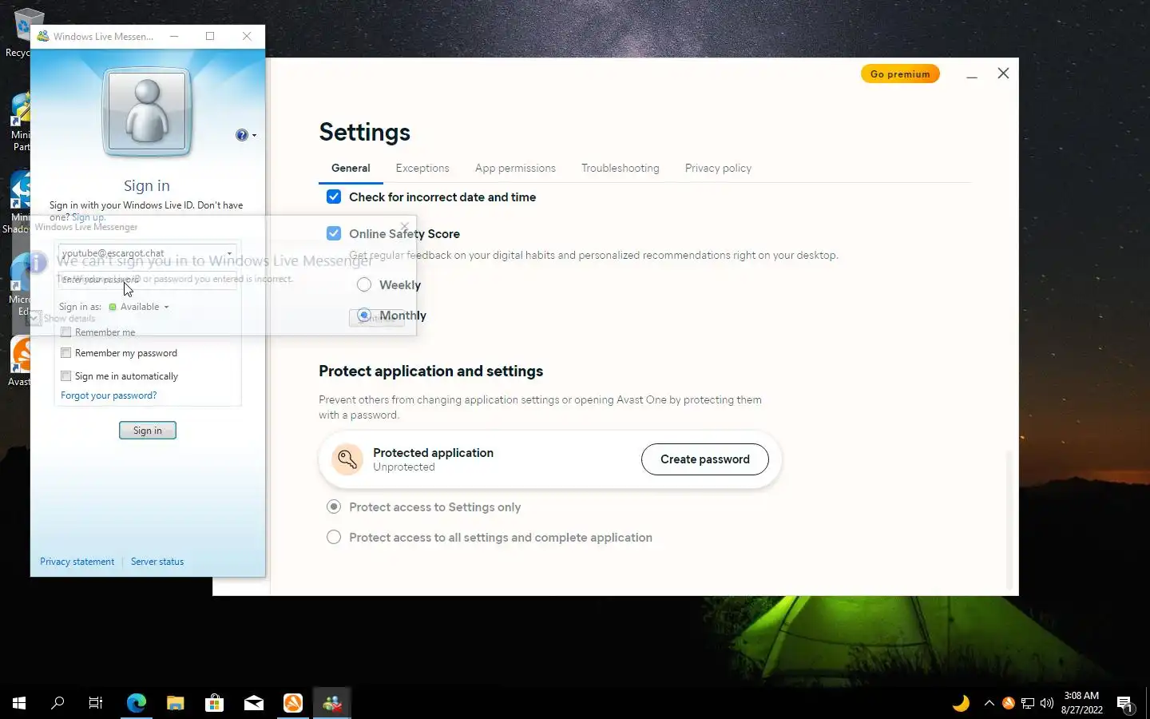
Task: Click the Avast tray icon
Action: pyautogui.click(x=1008, y=703)
